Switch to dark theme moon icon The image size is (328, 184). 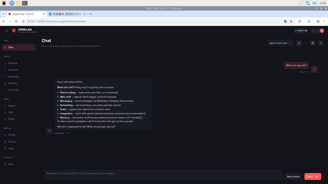[x=322, y=31]
